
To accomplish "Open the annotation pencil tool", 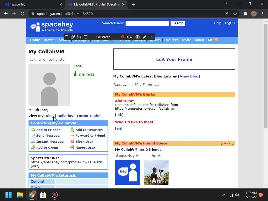I will (x=144, y=37).
